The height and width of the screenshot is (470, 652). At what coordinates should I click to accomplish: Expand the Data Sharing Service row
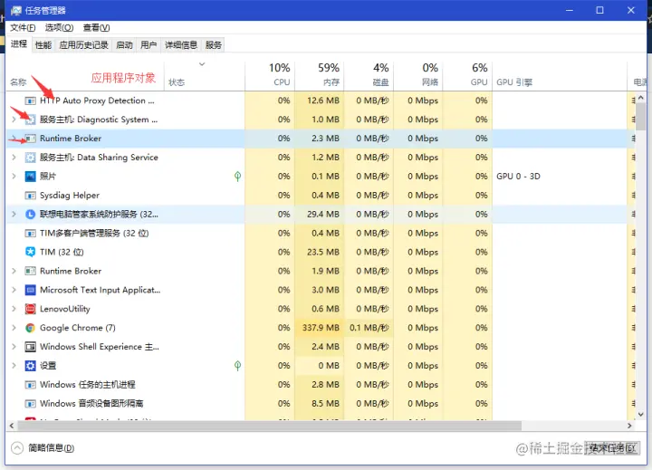tap(14, 158)
